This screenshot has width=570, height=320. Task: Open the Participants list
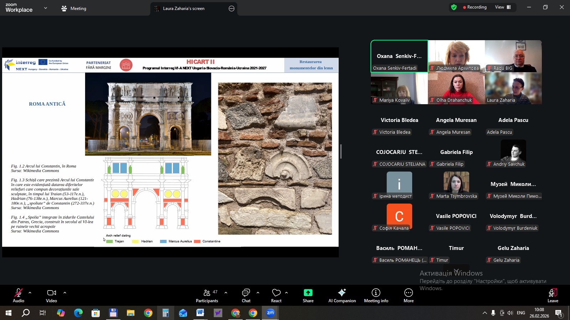207,295
